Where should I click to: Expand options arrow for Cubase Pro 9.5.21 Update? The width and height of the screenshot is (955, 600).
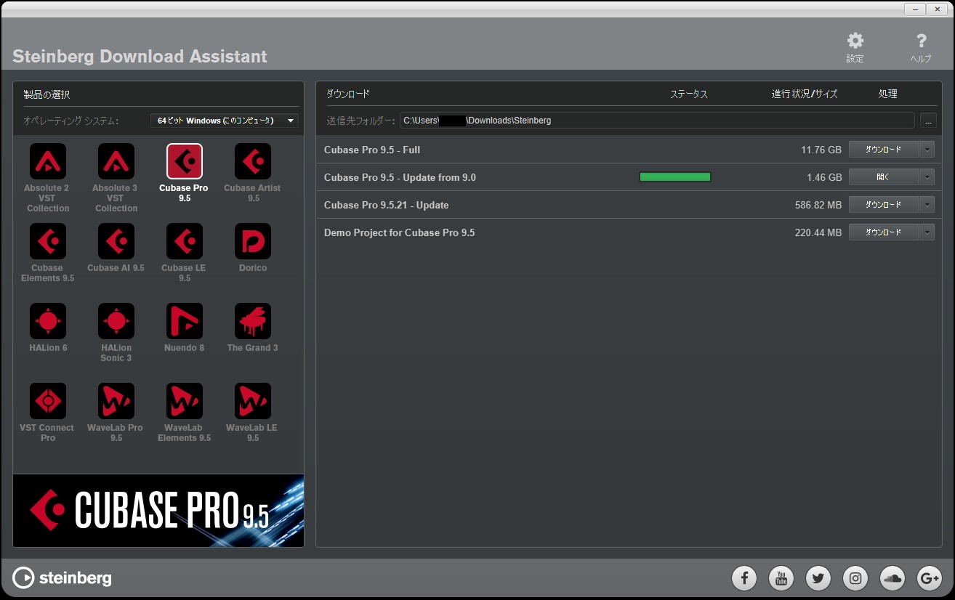point(927,205)
